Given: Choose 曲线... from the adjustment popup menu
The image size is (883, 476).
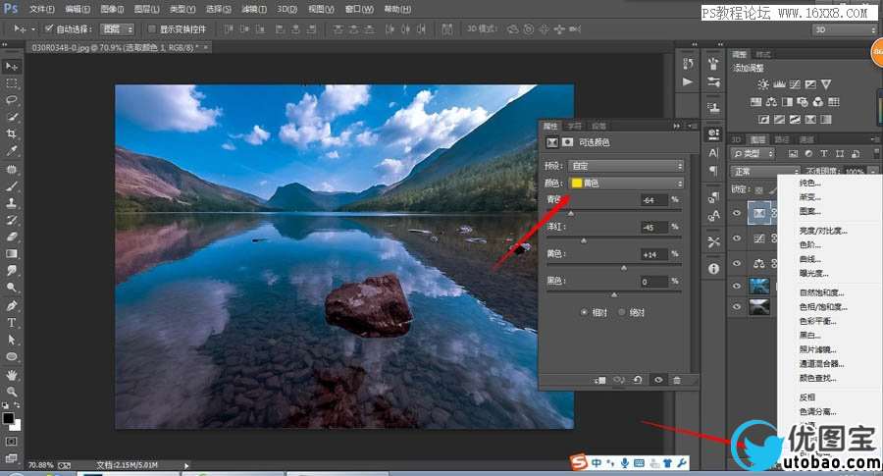Looking at the screenshot, I should click(810, 259).
